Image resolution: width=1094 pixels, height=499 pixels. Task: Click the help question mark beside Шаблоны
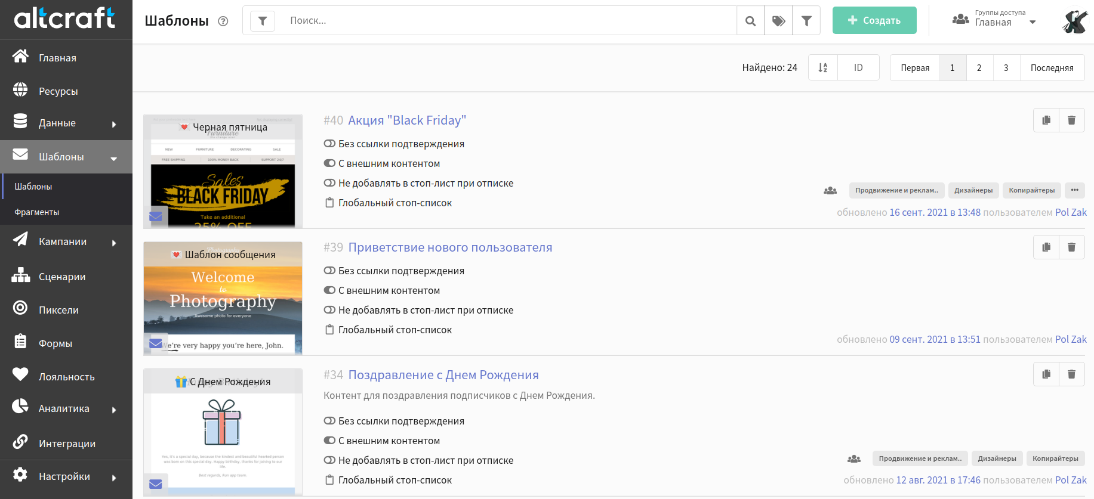(x=223, y=21)
